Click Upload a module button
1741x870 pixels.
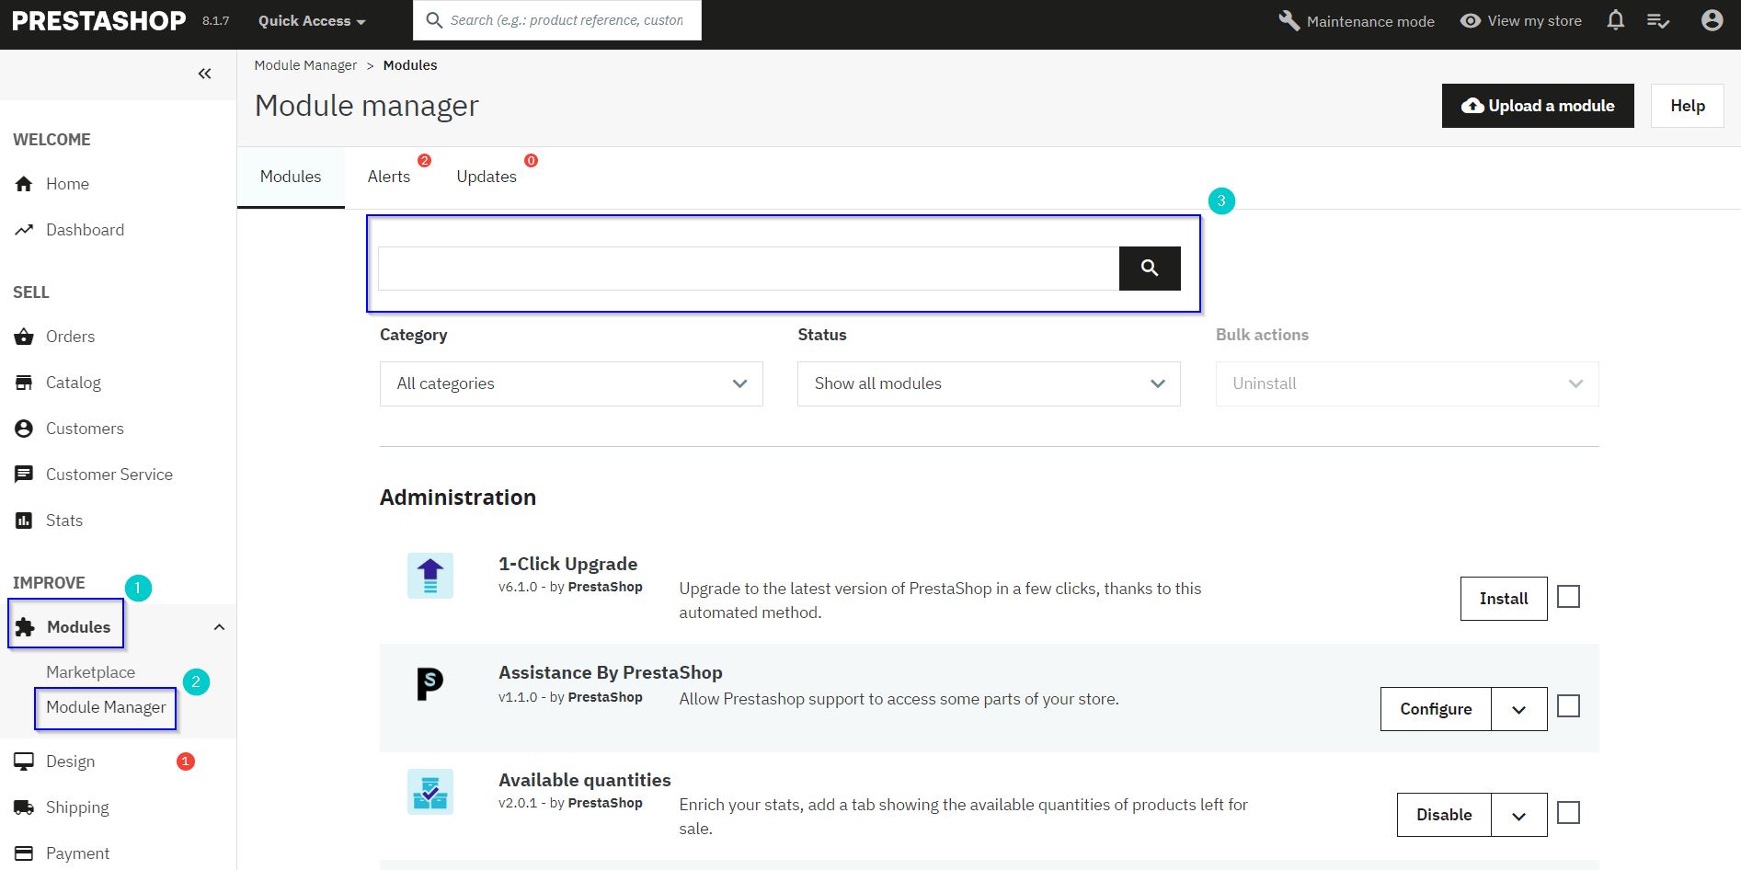pyautogui.click(x=1538, y=106)
